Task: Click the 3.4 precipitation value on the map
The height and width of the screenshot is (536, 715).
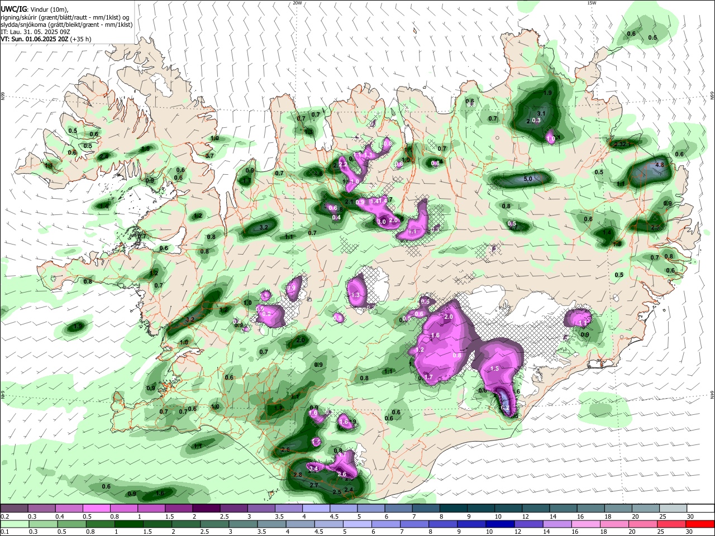Action: coord(313,468)
